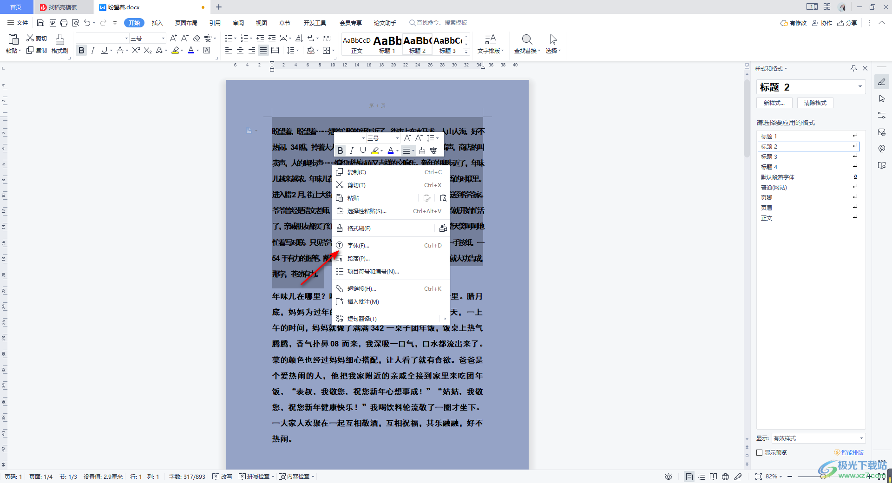Apply the 标题 1 style from gallery

[x=387, y=45]
